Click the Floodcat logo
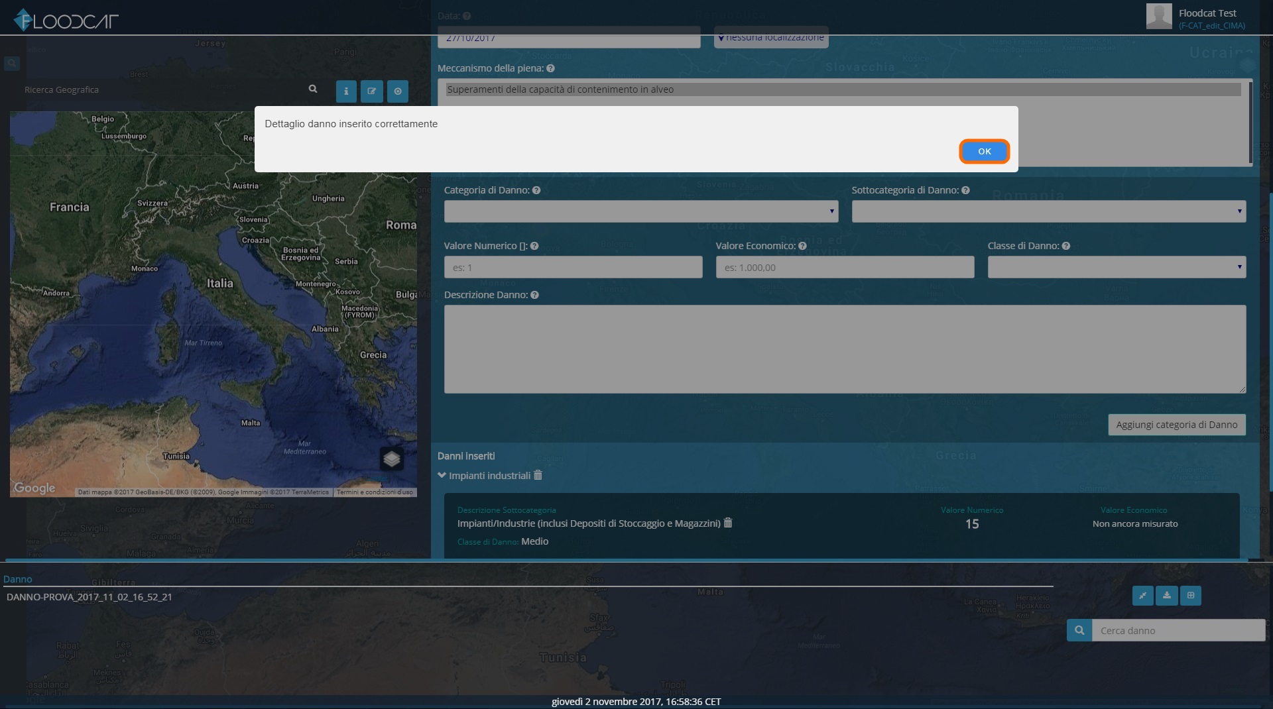Image resolution: width=1273 pixels, height=709 pixels. (x=66, y=20)
